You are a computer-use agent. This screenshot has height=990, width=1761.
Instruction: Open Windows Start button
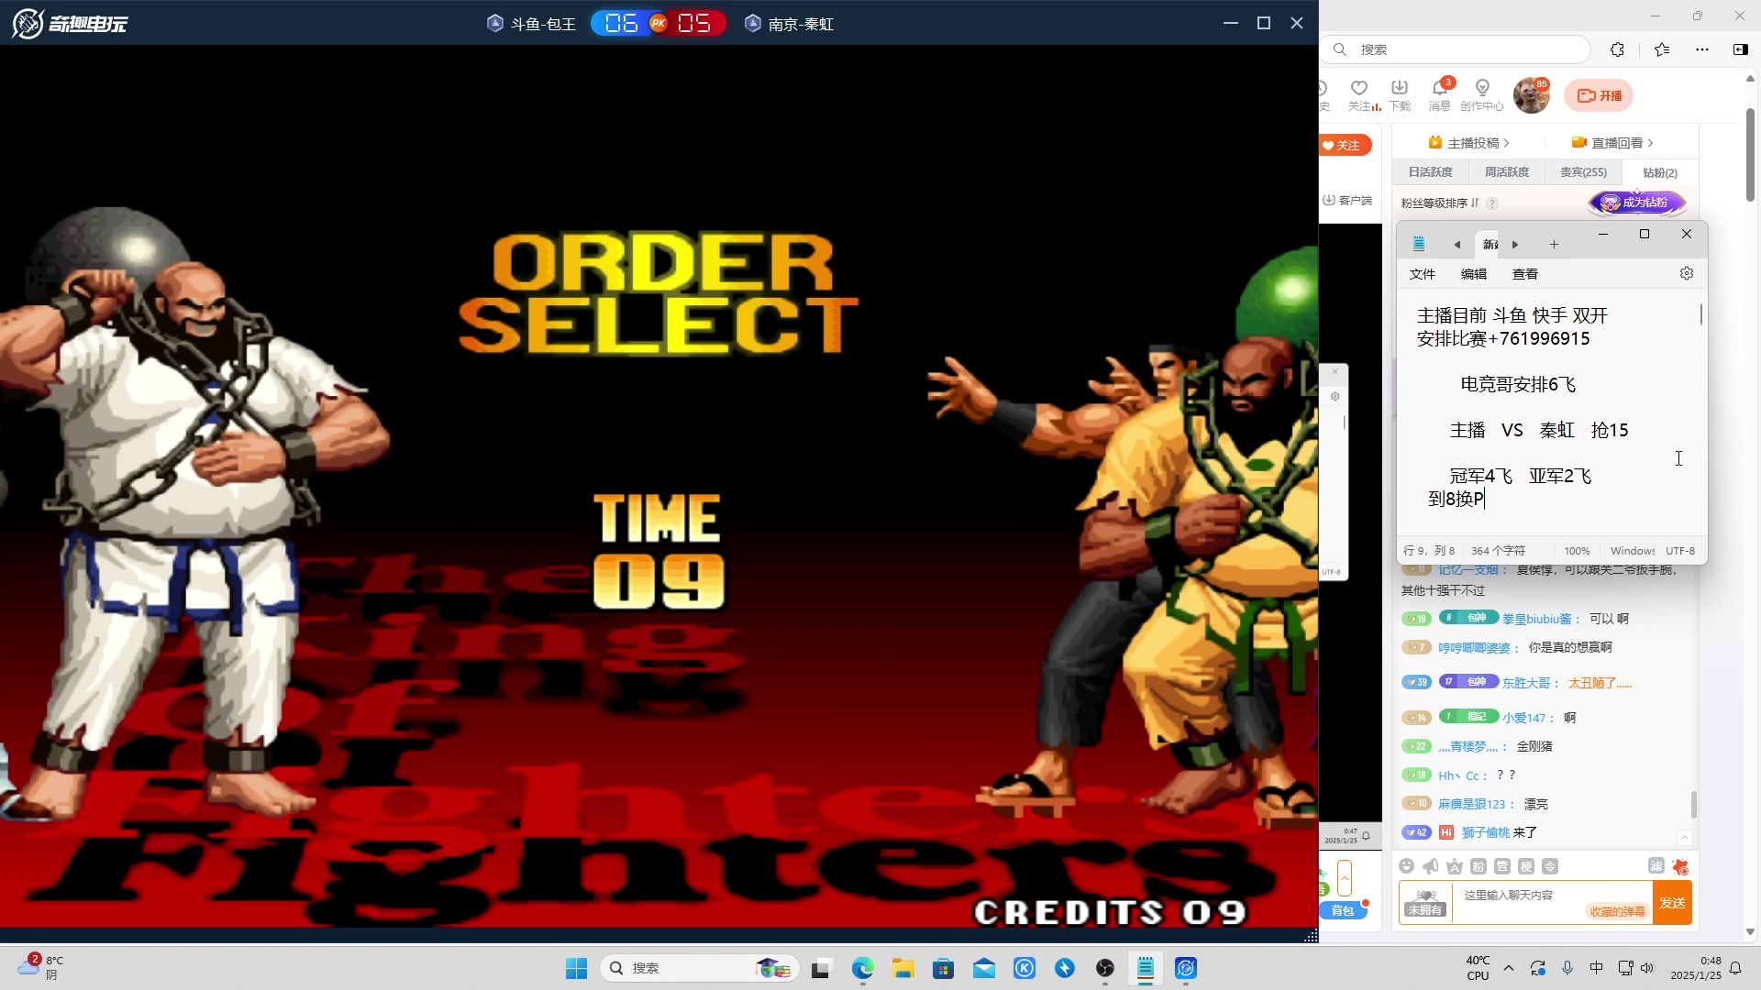(576, 968)
